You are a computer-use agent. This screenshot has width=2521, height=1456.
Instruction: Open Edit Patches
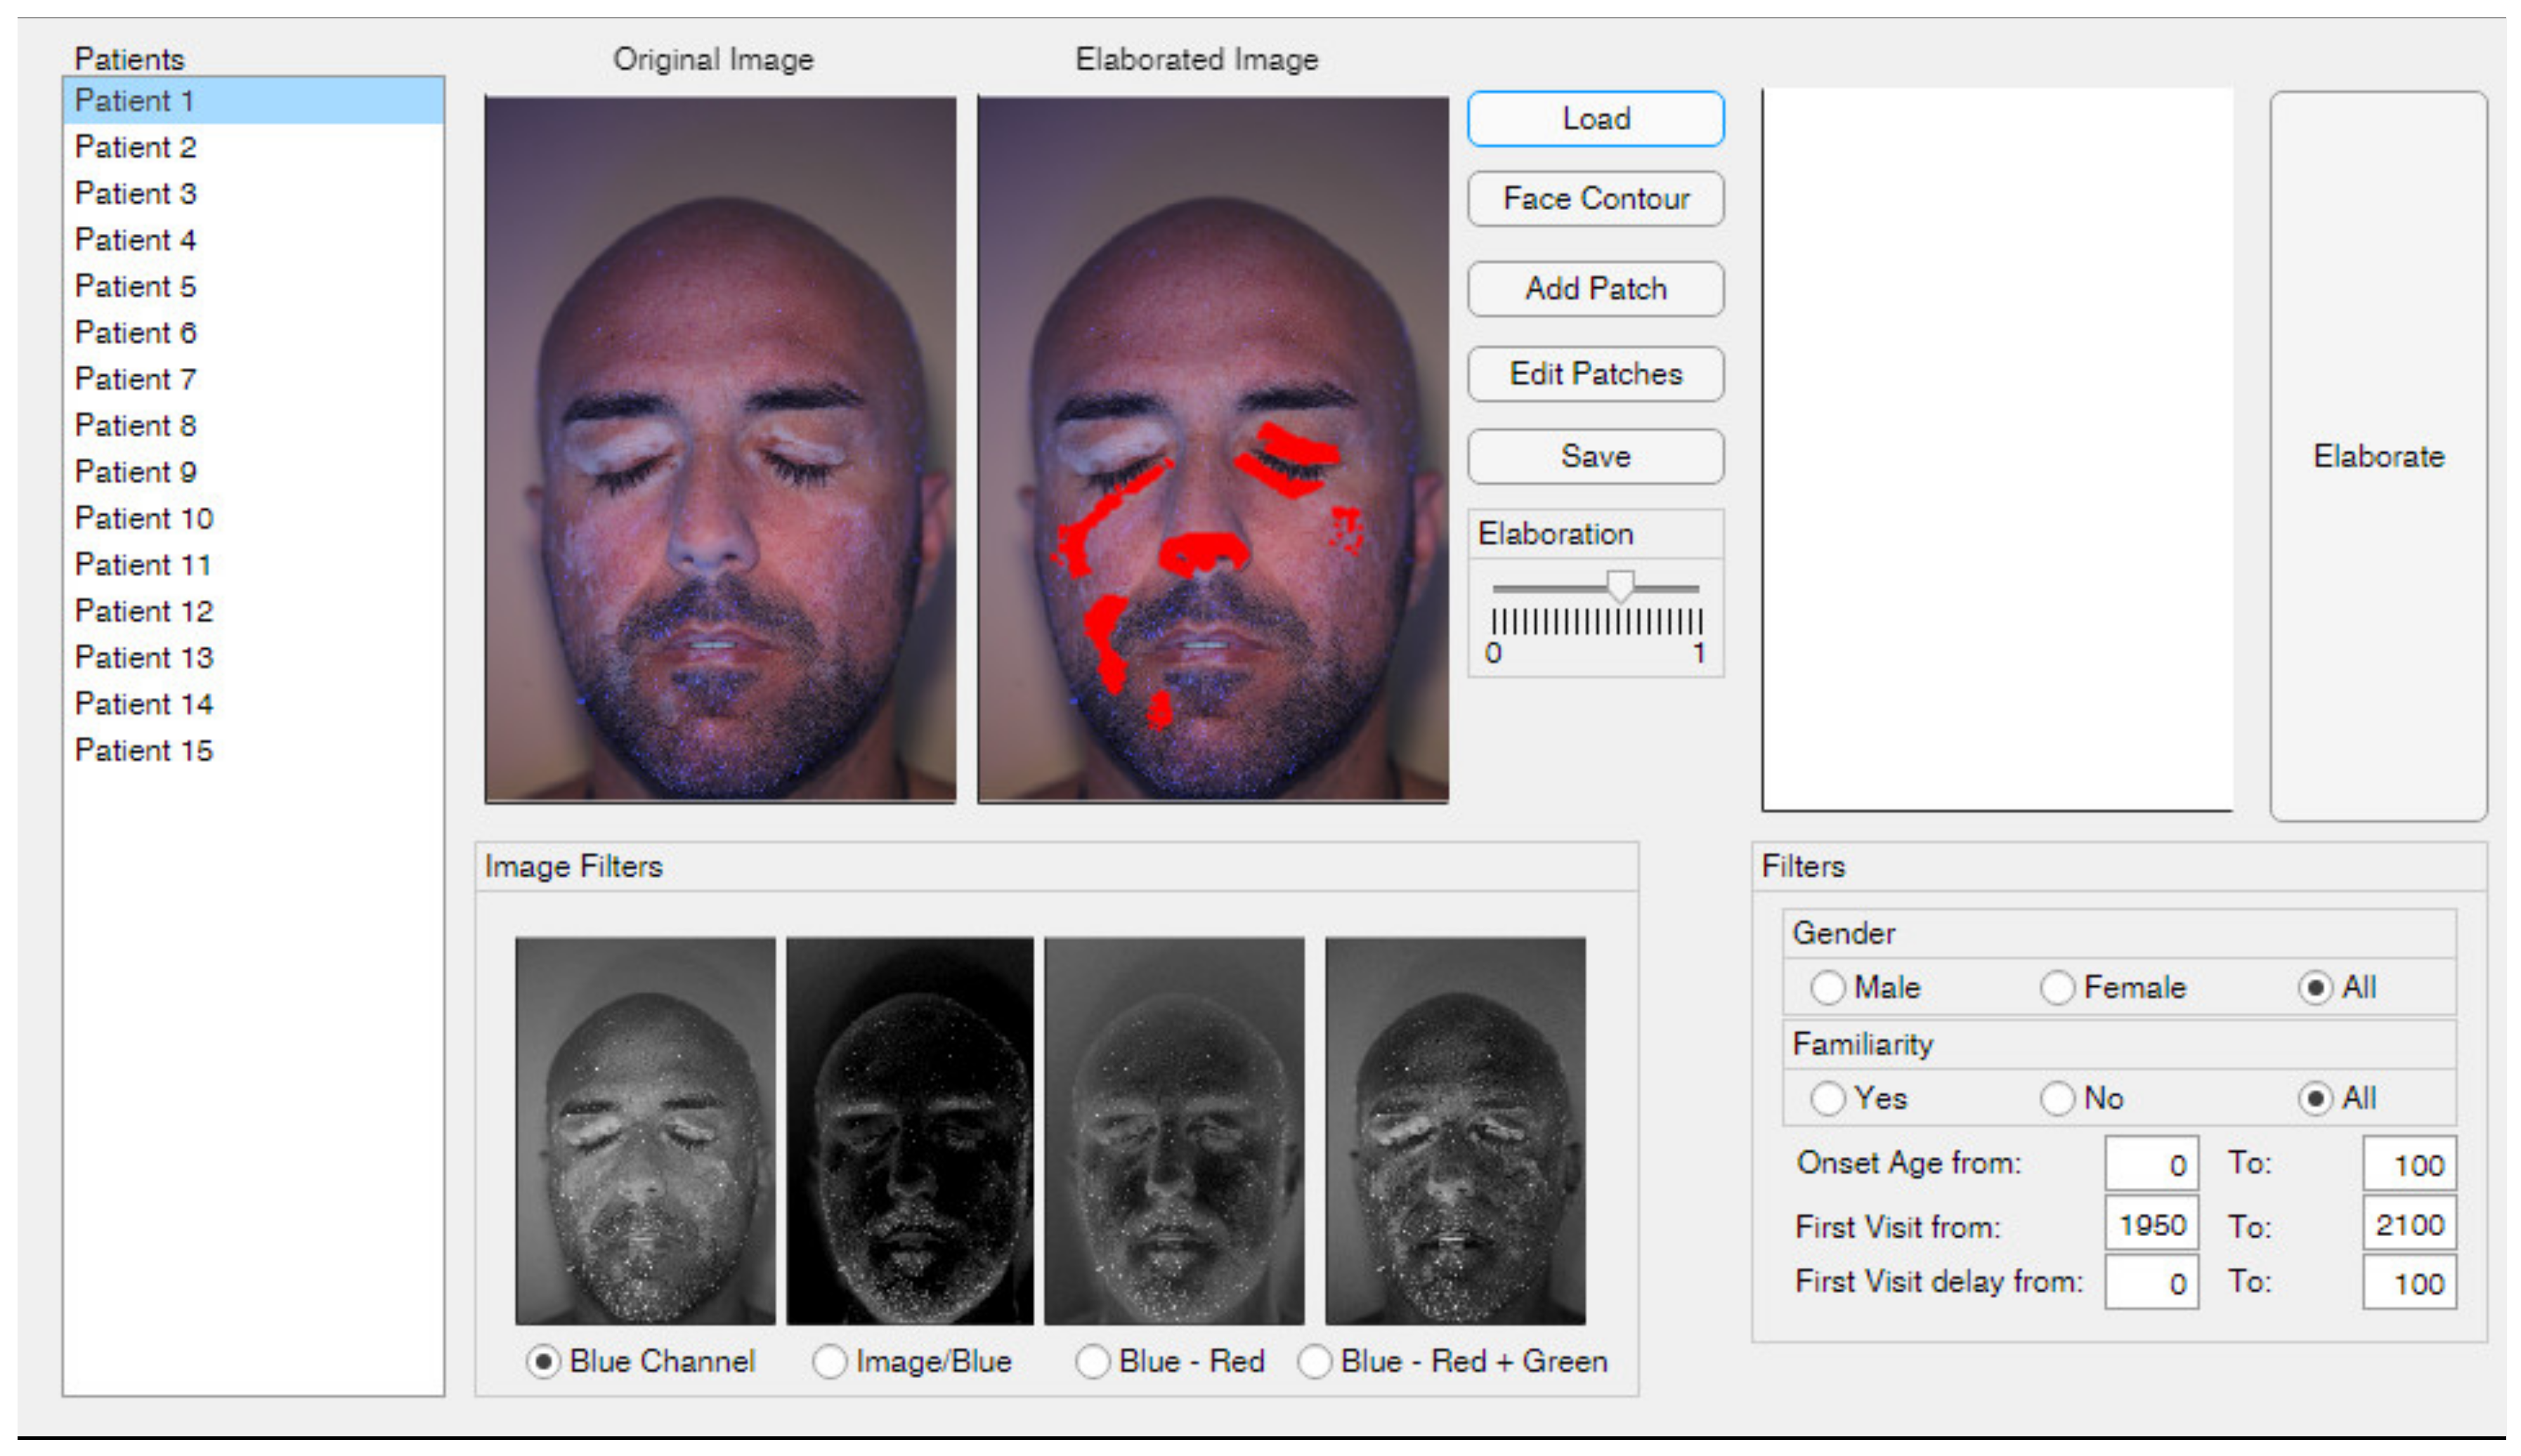pos(1595,374)
